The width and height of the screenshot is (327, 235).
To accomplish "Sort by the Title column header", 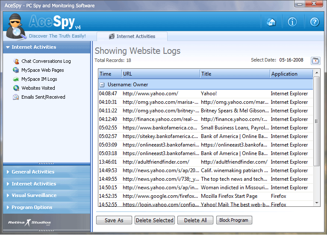I will point(235,74).
